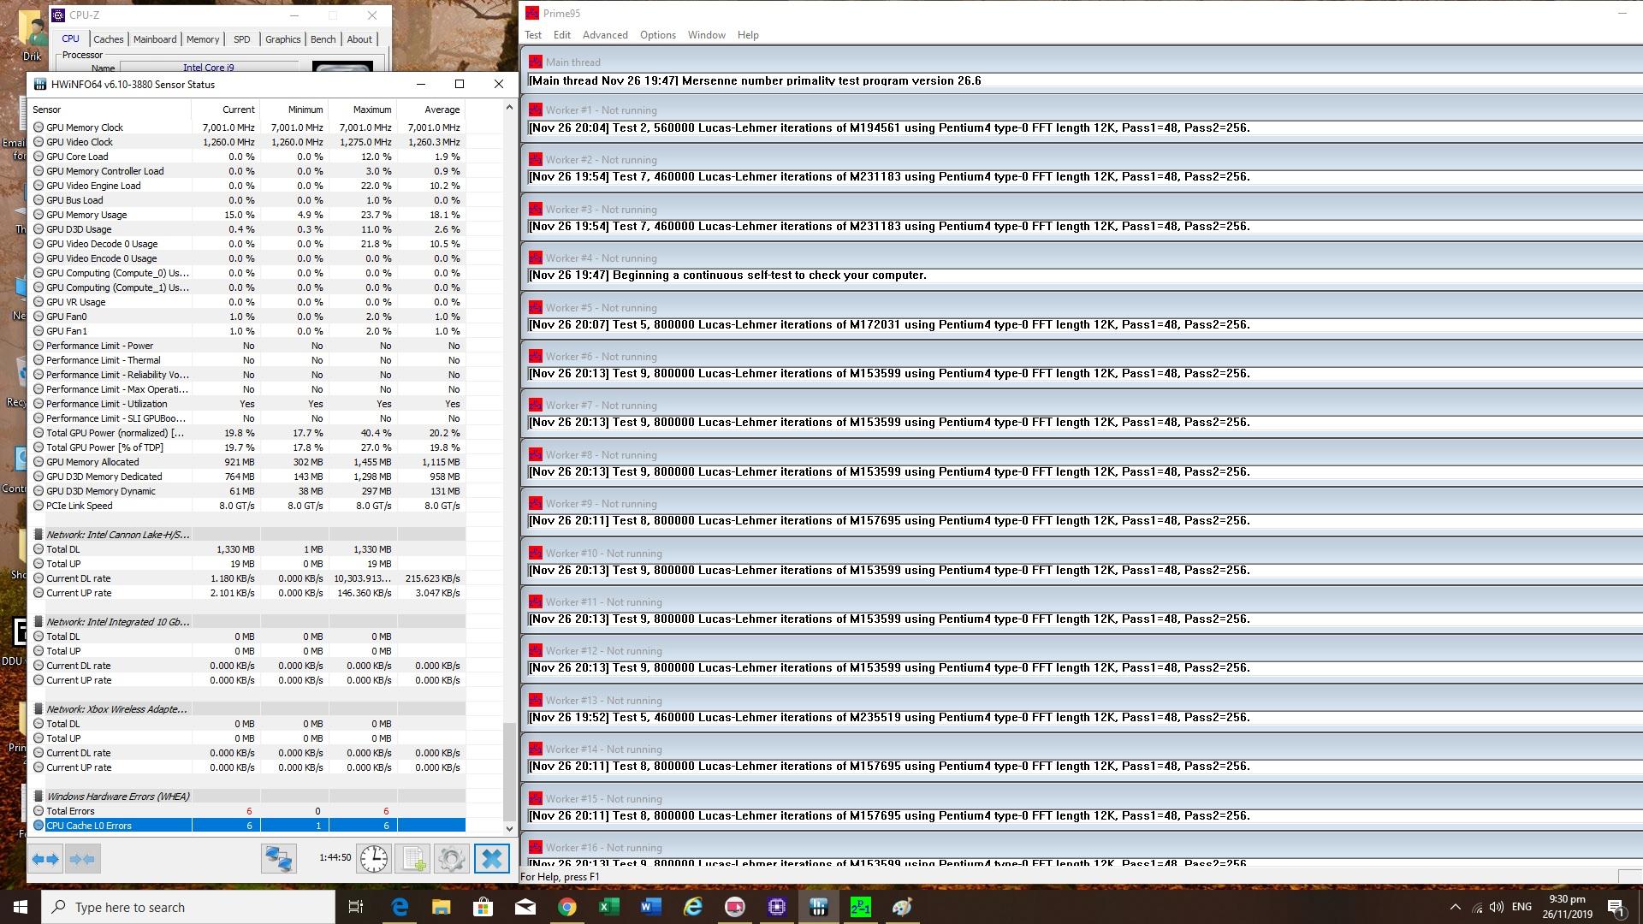
Task: Click the Worker #8 window icon in Prime95
Action: [x=536, y=454]
